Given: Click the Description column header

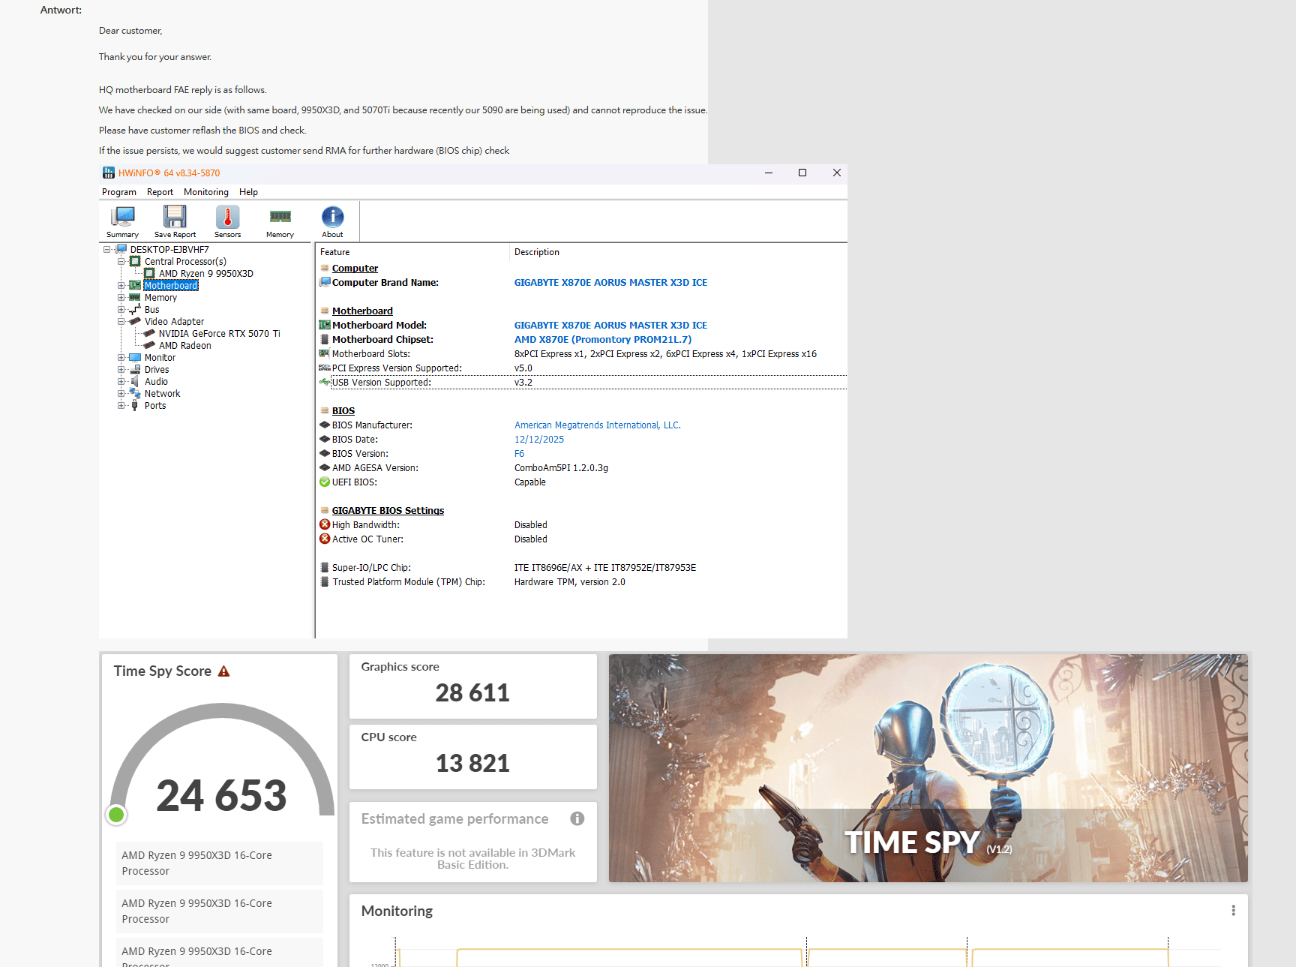Looking at the screenshot, I should click(x=679, y=252).
